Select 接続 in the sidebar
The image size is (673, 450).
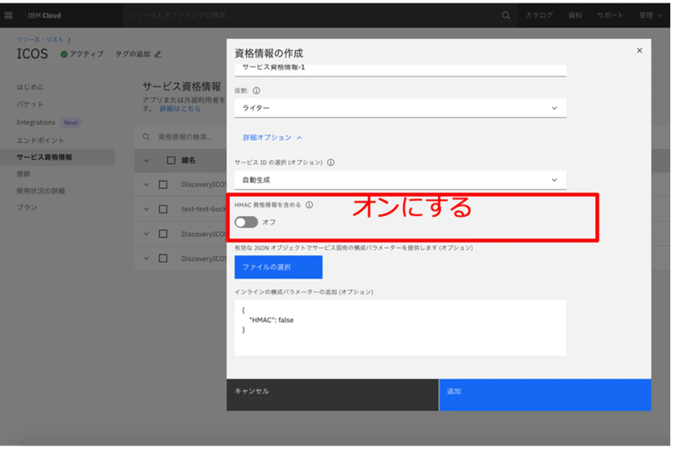(23, 174)
